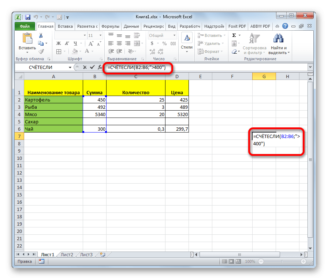Image resolution: width=328 pixels, height=280 pixels.
Task: Click the zoom slider track
Action: [282, 261]
